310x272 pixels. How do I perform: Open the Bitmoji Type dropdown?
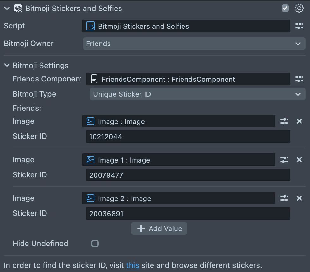(x=197, y=94)
